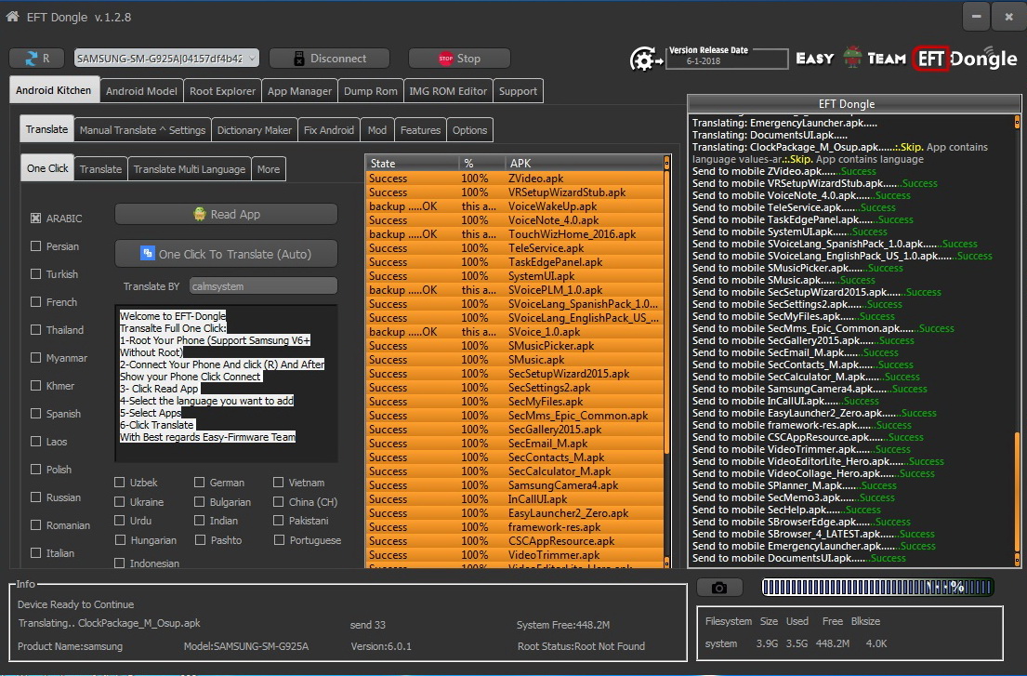Viewport: 1027px width, 676px height.
Task: Disconnect the connected phone
Action: (329, 59)
